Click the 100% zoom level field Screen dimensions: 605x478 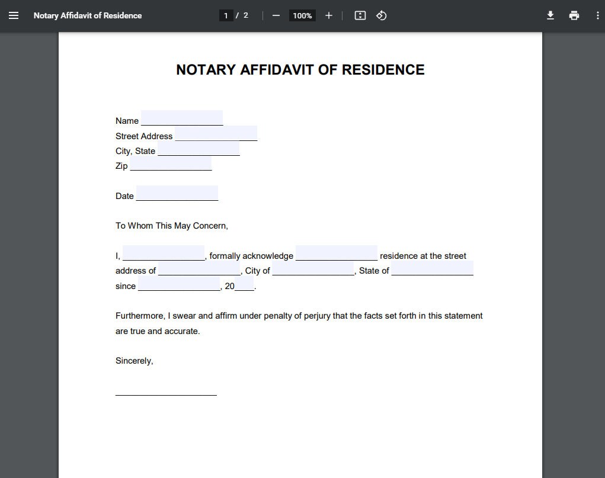click(302, 15)
